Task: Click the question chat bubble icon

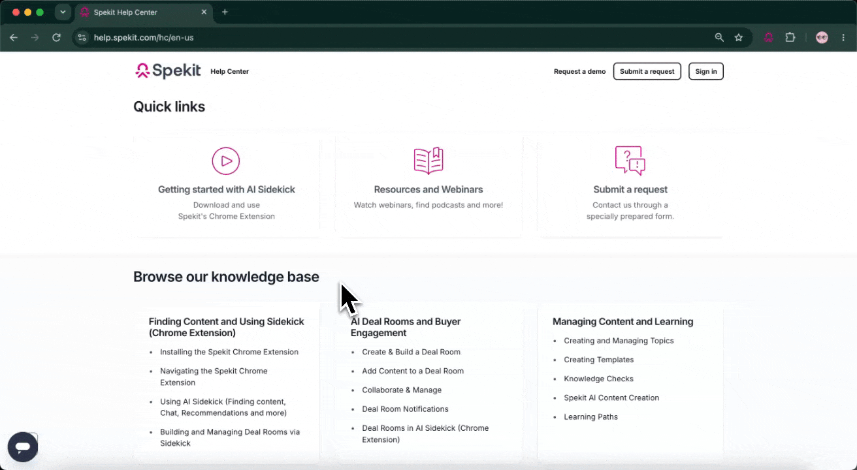Action: point(630,161)
